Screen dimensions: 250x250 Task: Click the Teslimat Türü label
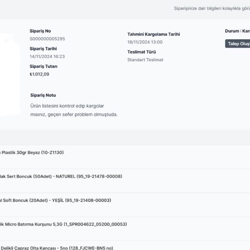point(142,52)
